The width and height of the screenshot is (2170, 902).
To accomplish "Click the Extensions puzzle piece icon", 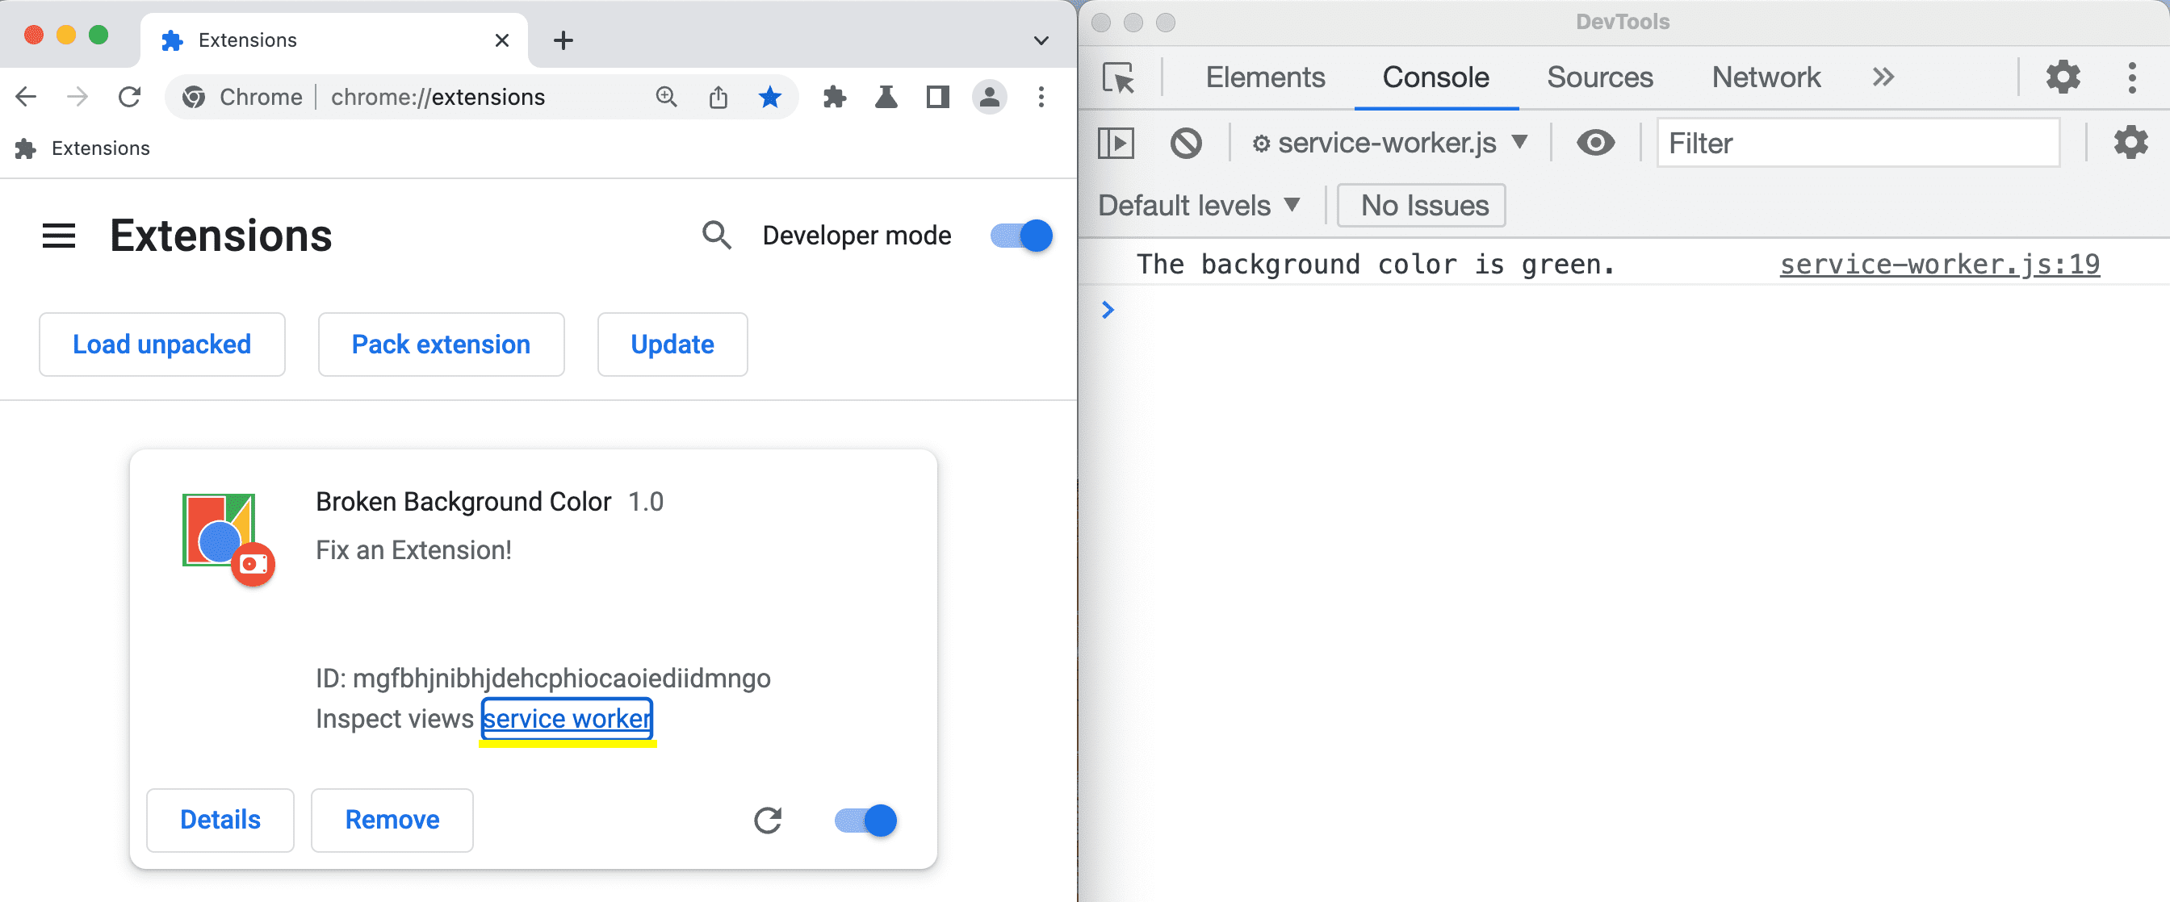I will pyautogui.click(x=837, y=97).
